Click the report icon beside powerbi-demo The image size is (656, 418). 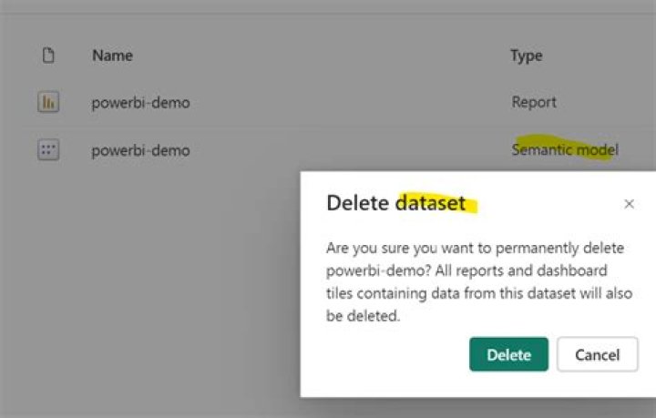click(x=48, y=103)
